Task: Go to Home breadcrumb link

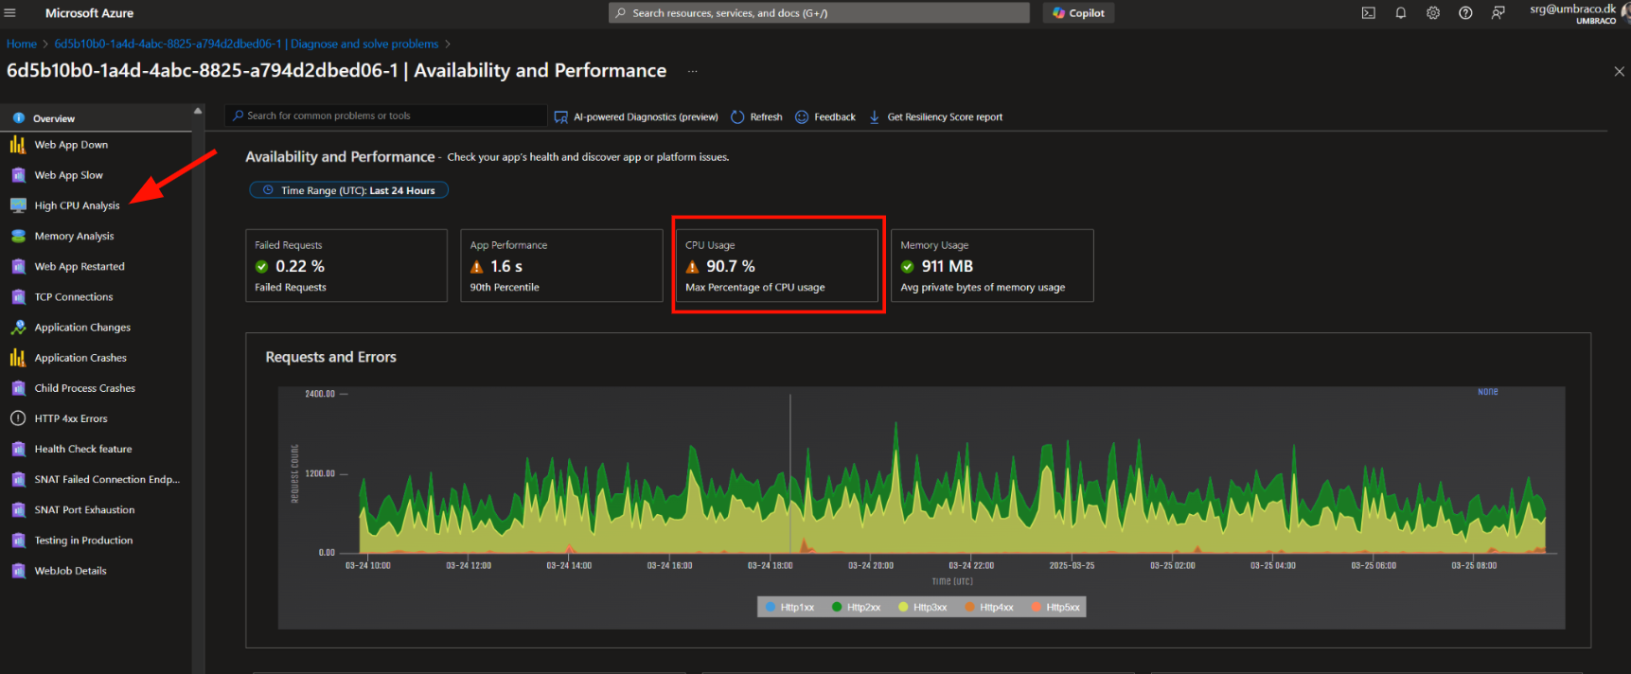Action: (22, 44)
